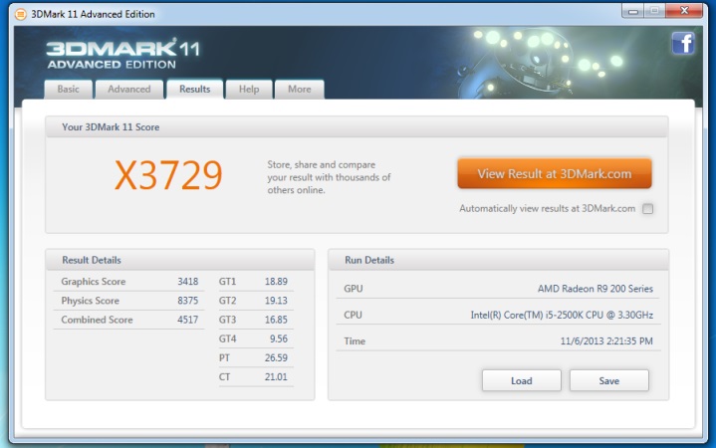Switch to the Basic tab

pos(68,89)
